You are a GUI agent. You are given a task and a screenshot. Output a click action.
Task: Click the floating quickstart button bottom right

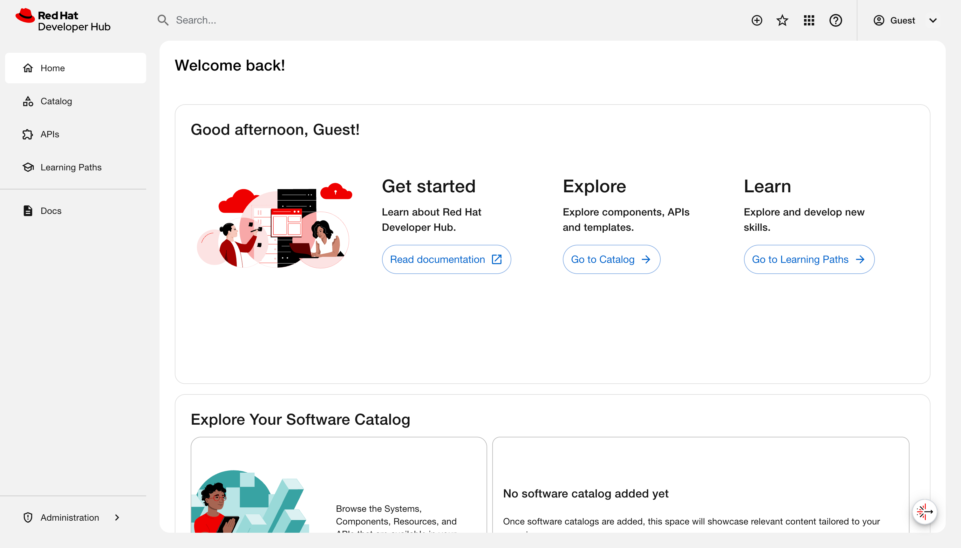pyautogui.click(x=924, y=511)
